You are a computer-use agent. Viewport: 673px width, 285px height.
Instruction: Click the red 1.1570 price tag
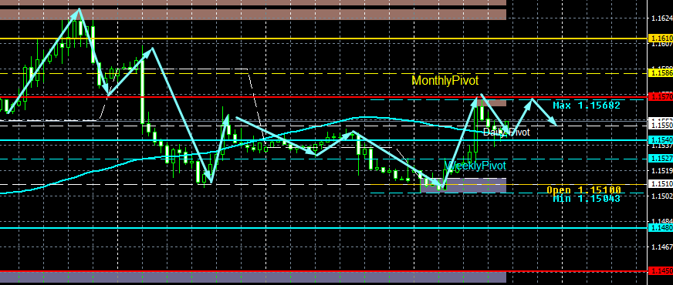coord(661,97)
